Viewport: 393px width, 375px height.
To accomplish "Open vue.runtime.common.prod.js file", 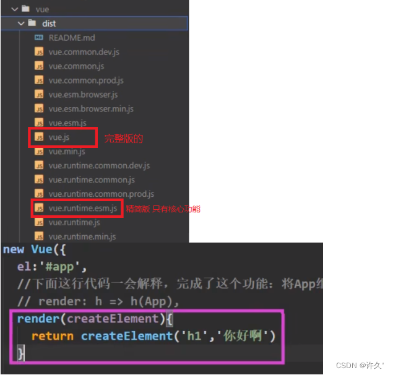I will click(101, 194).
